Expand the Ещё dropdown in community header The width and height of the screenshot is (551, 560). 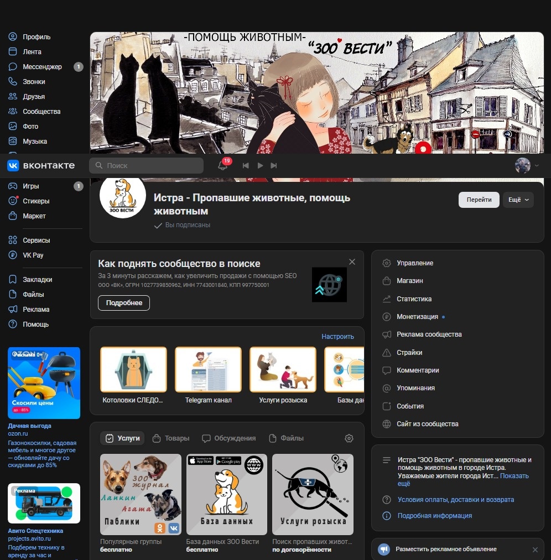(x=518, y=200)
